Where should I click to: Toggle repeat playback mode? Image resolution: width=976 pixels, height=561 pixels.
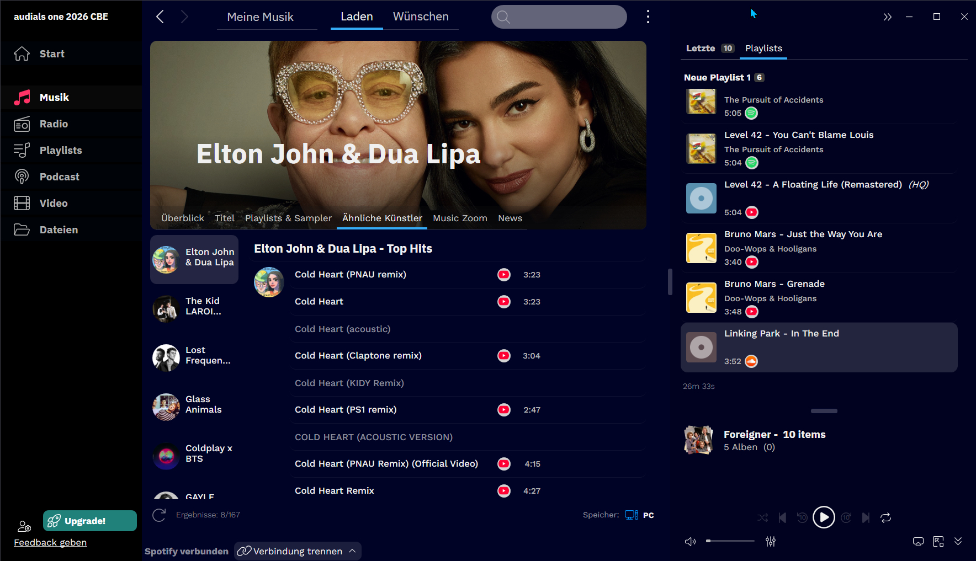(885, 517)
